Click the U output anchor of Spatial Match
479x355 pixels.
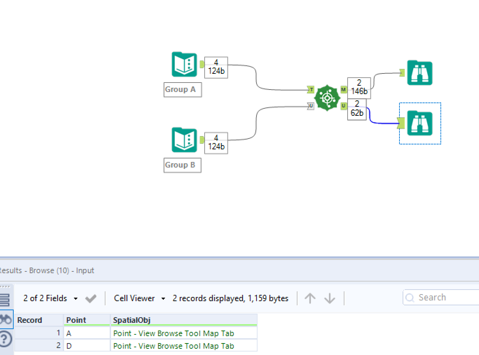344,106
